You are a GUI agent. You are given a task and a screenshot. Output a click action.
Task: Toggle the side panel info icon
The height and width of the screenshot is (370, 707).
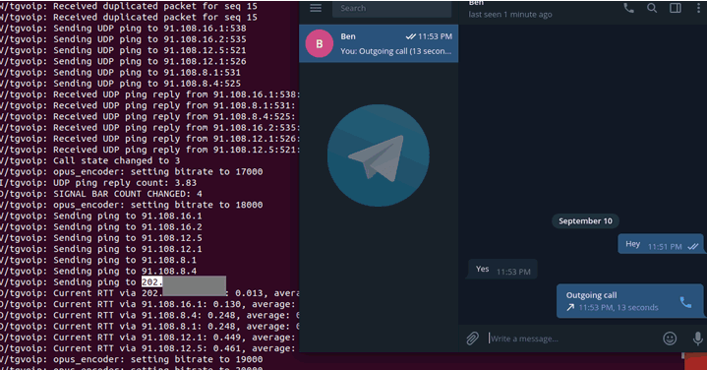[x=676, y=8]
